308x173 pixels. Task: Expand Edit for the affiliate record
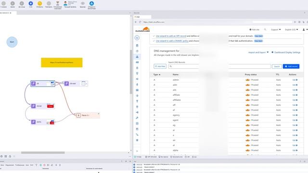295,95
